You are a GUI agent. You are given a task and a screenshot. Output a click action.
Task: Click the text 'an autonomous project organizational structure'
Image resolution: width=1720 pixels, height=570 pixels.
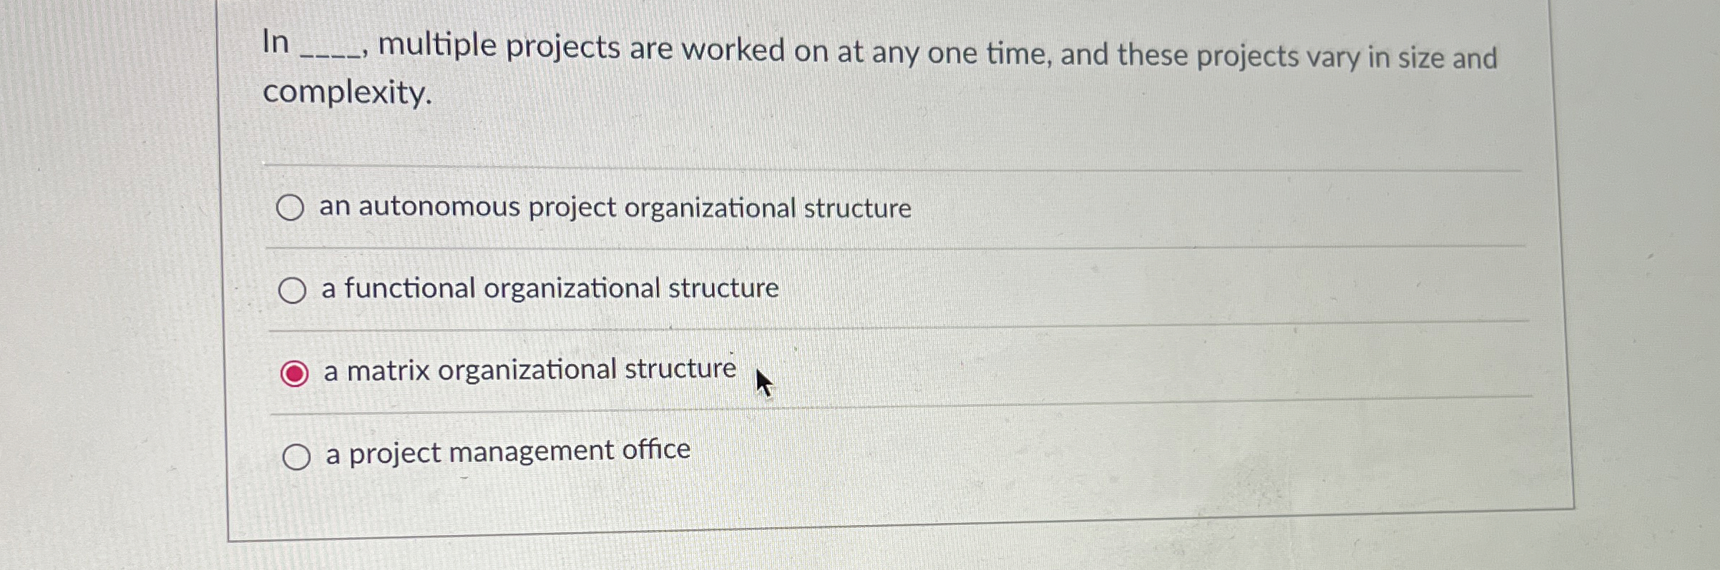pos(615,207)
